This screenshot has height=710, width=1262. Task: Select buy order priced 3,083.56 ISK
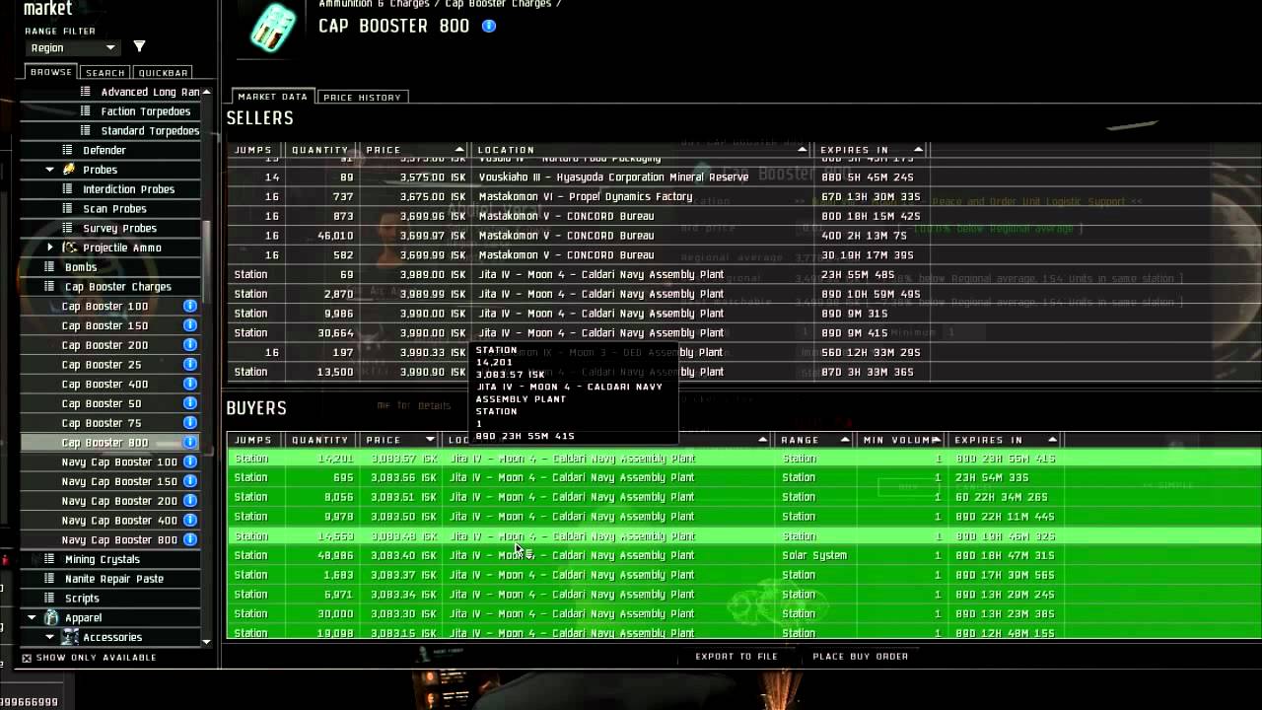click(744, 477)
